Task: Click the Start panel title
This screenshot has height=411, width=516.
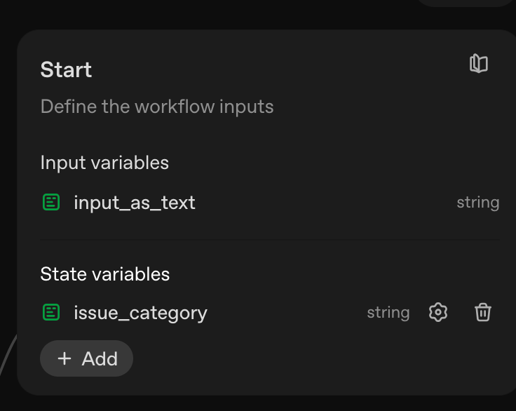Action: pos(66,69)
